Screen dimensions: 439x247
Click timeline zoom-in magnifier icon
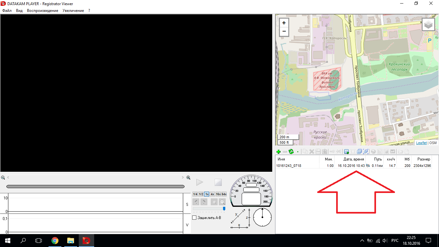coord(188,178)
